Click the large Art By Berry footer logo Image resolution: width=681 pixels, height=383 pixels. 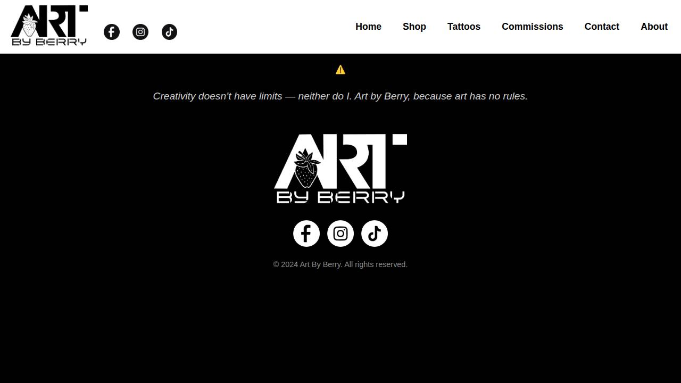point(340,168)
